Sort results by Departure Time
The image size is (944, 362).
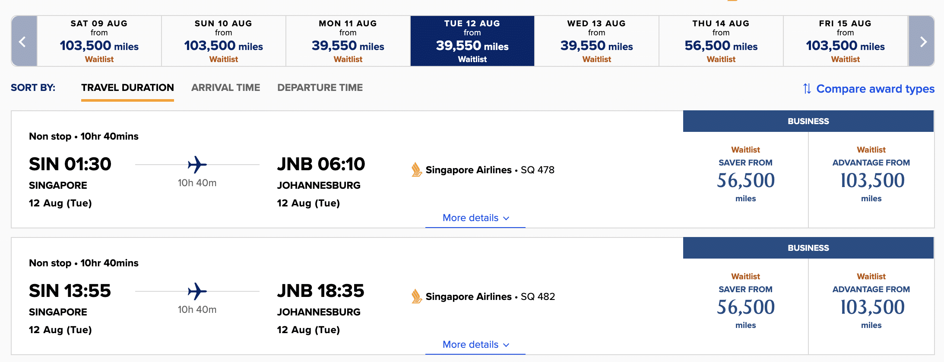click(320, 87)
